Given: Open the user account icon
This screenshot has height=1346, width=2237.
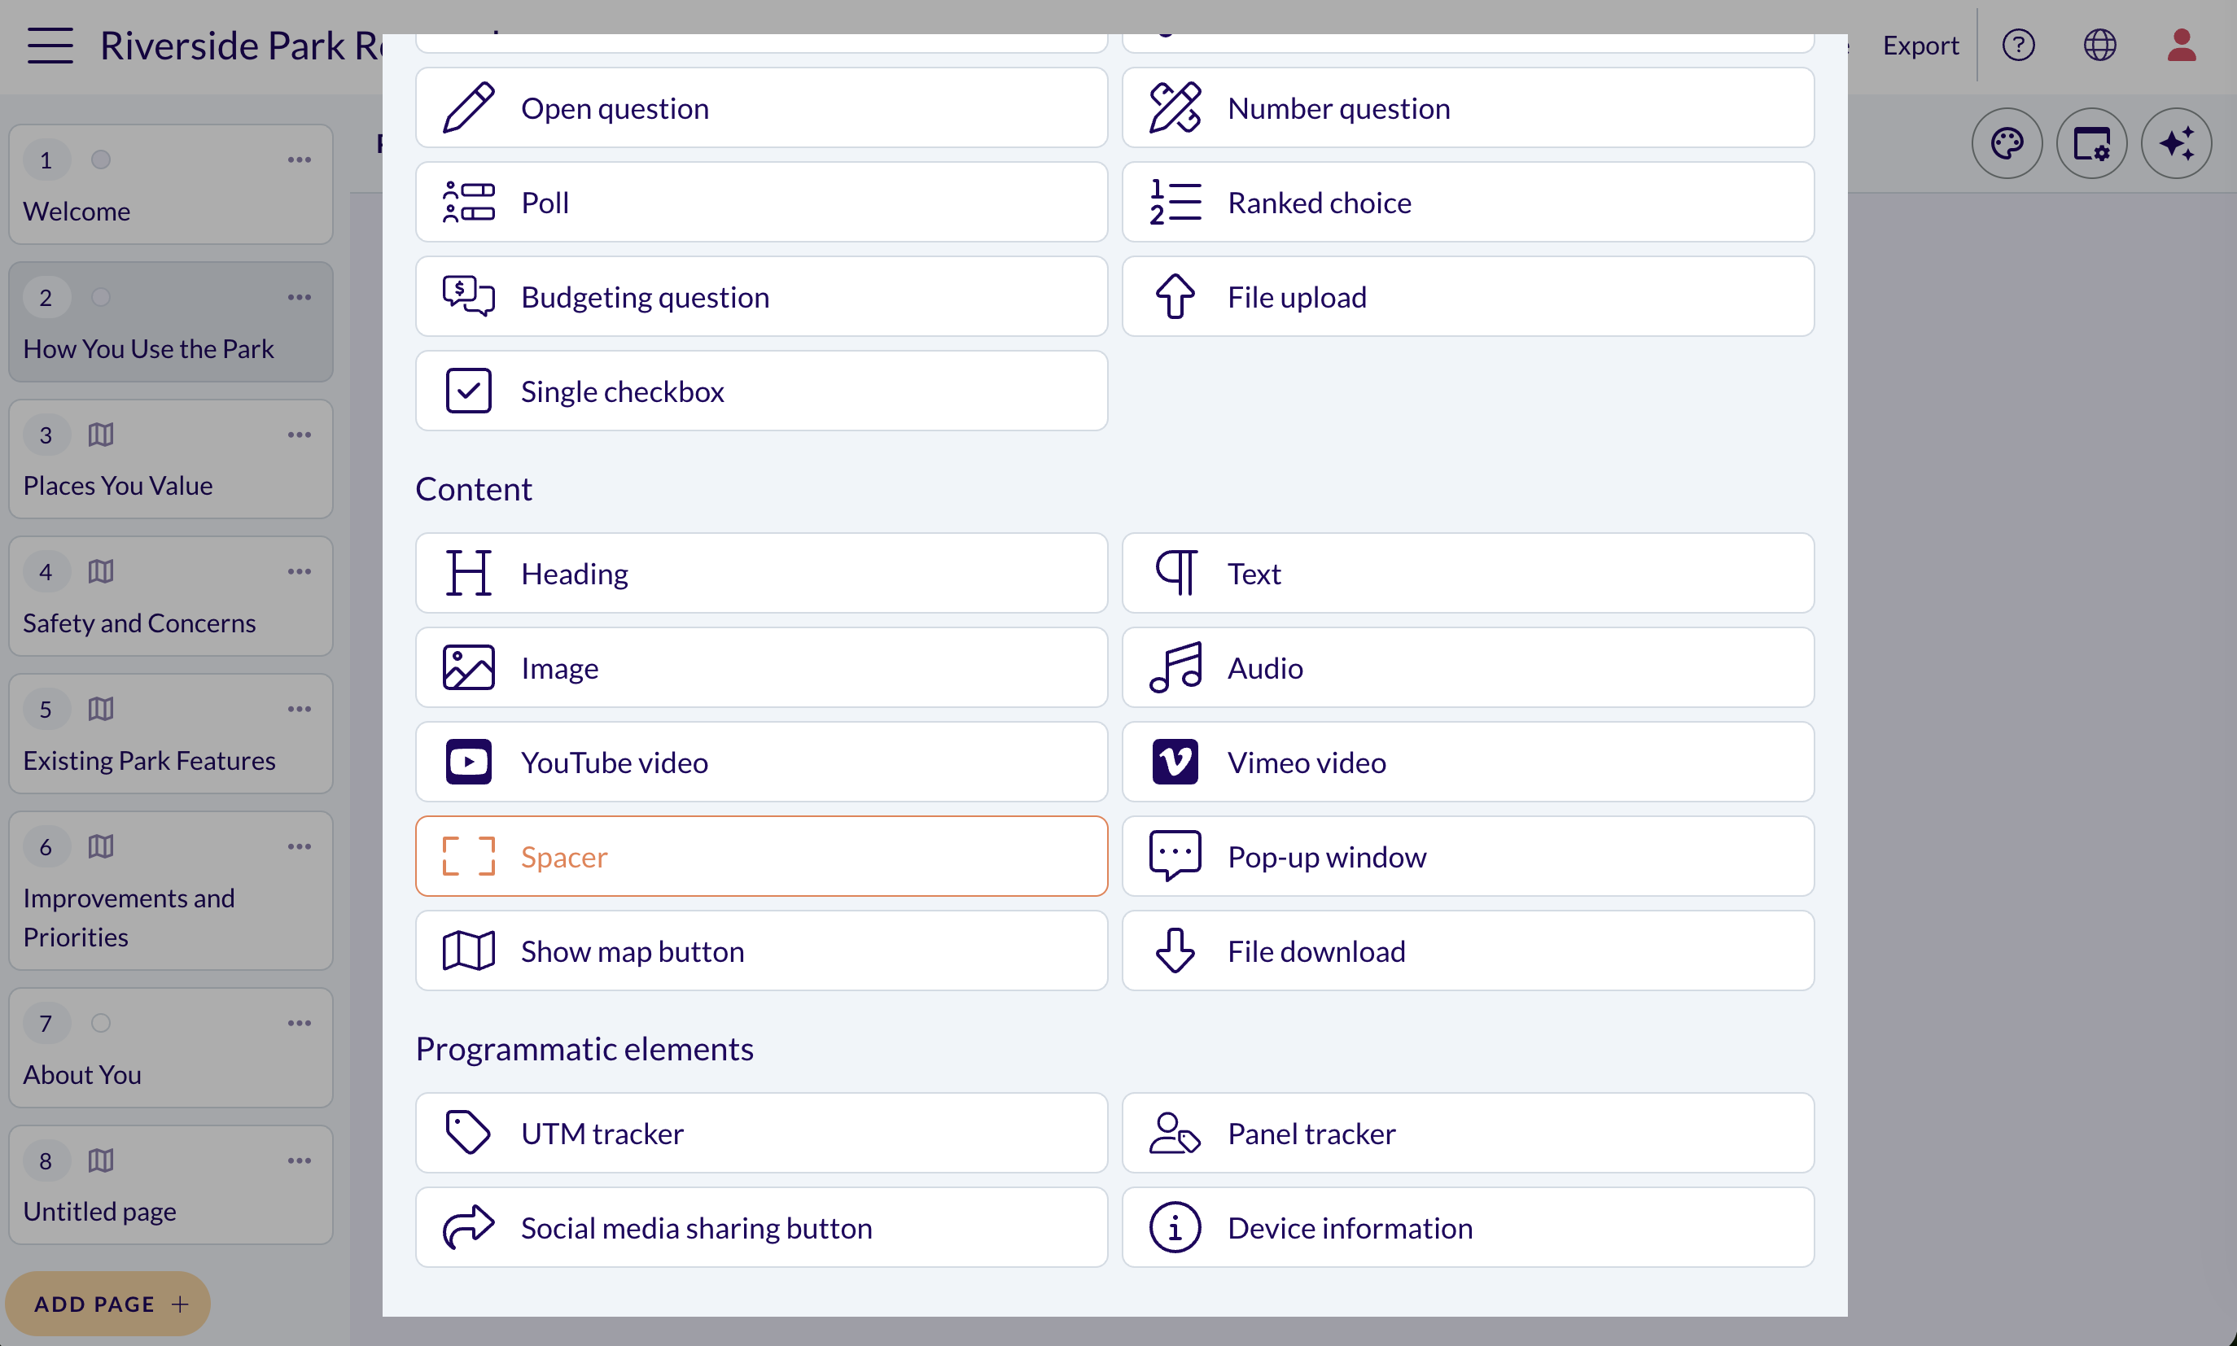Looking at the screenshot, I should pos(2181,46).
